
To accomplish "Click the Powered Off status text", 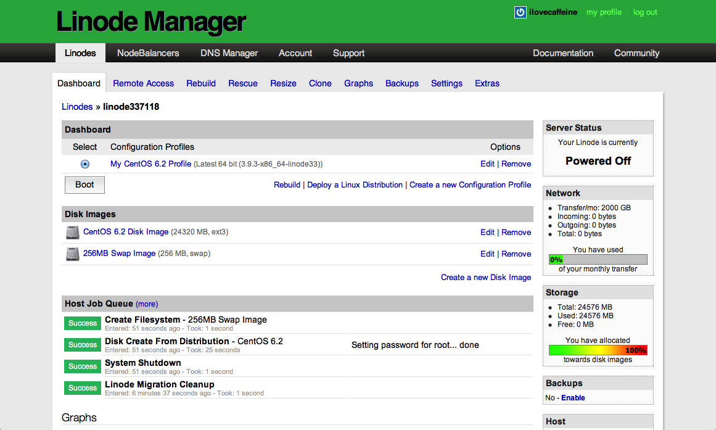I will tap(598, 161).
